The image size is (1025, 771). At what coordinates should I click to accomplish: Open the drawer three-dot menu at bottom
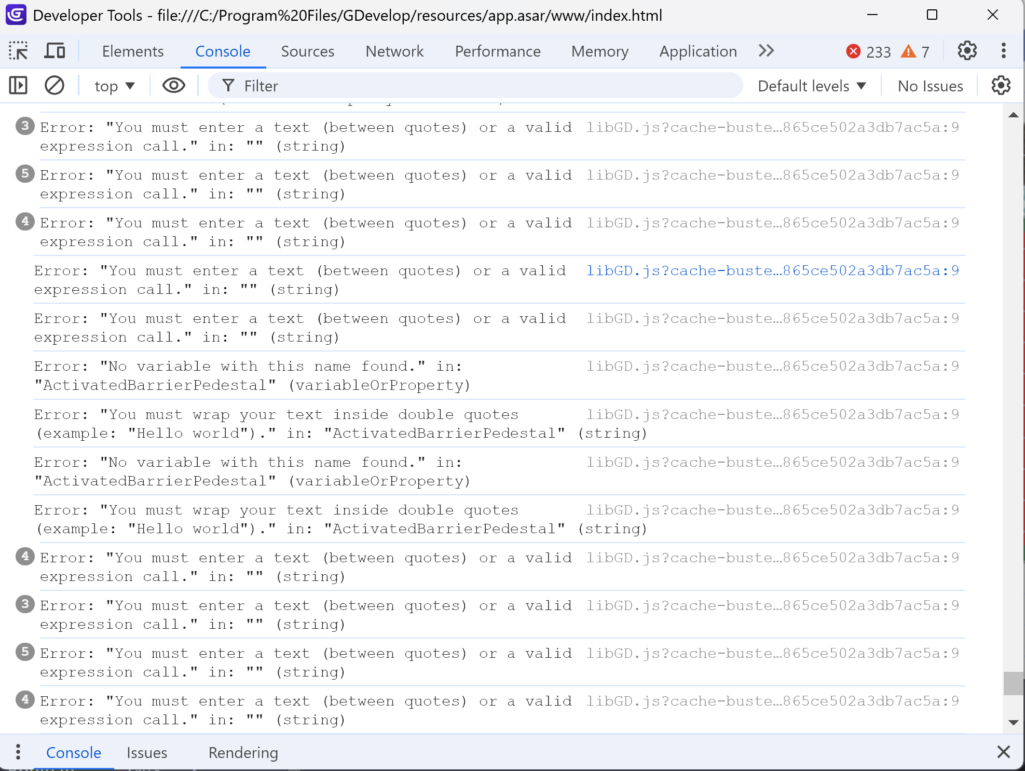pyautogui.click(x=18, y=752)
